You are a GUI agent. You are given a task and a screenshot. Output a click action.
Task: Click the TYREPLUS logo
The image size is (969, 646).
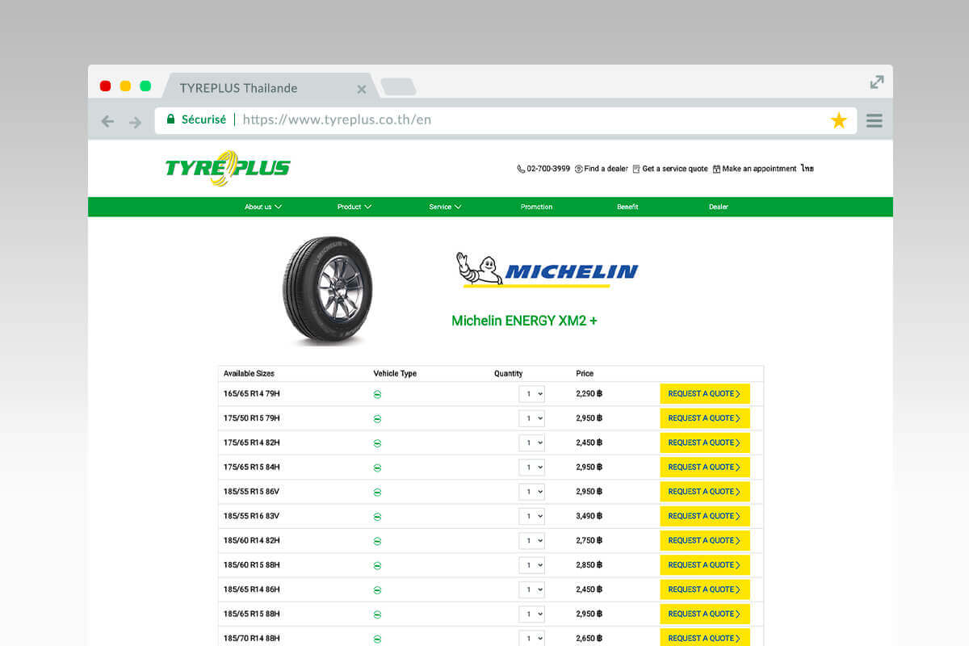click(228, 167)
